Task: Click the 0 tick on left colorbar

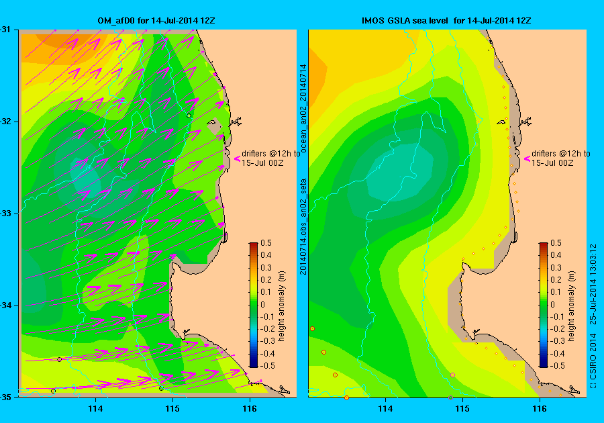Action: pos(263,304)
